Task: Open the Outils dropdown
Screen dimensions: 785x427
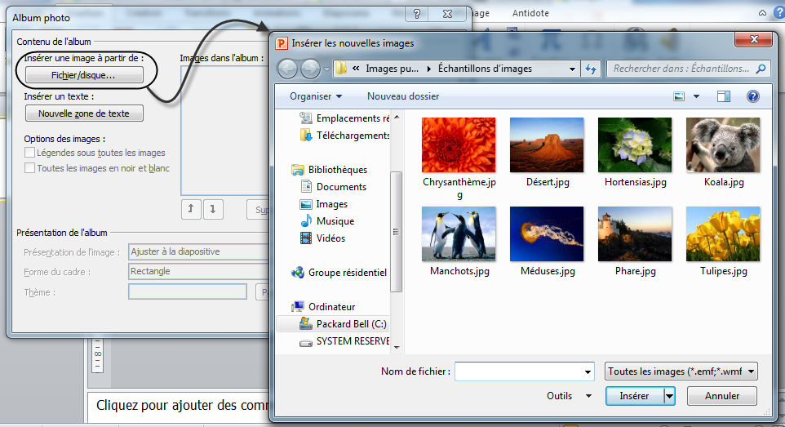Action: click(570, 396)
